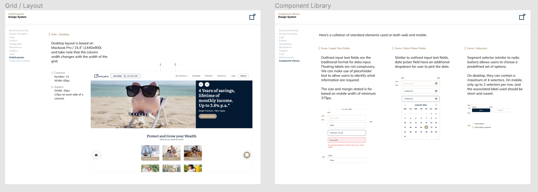Image resolution: width=538 pixels, height=192 pixels.
Task: Open Design Principles in Component Library sidebar
Action: pyautogui.click(x=288, y=34)
